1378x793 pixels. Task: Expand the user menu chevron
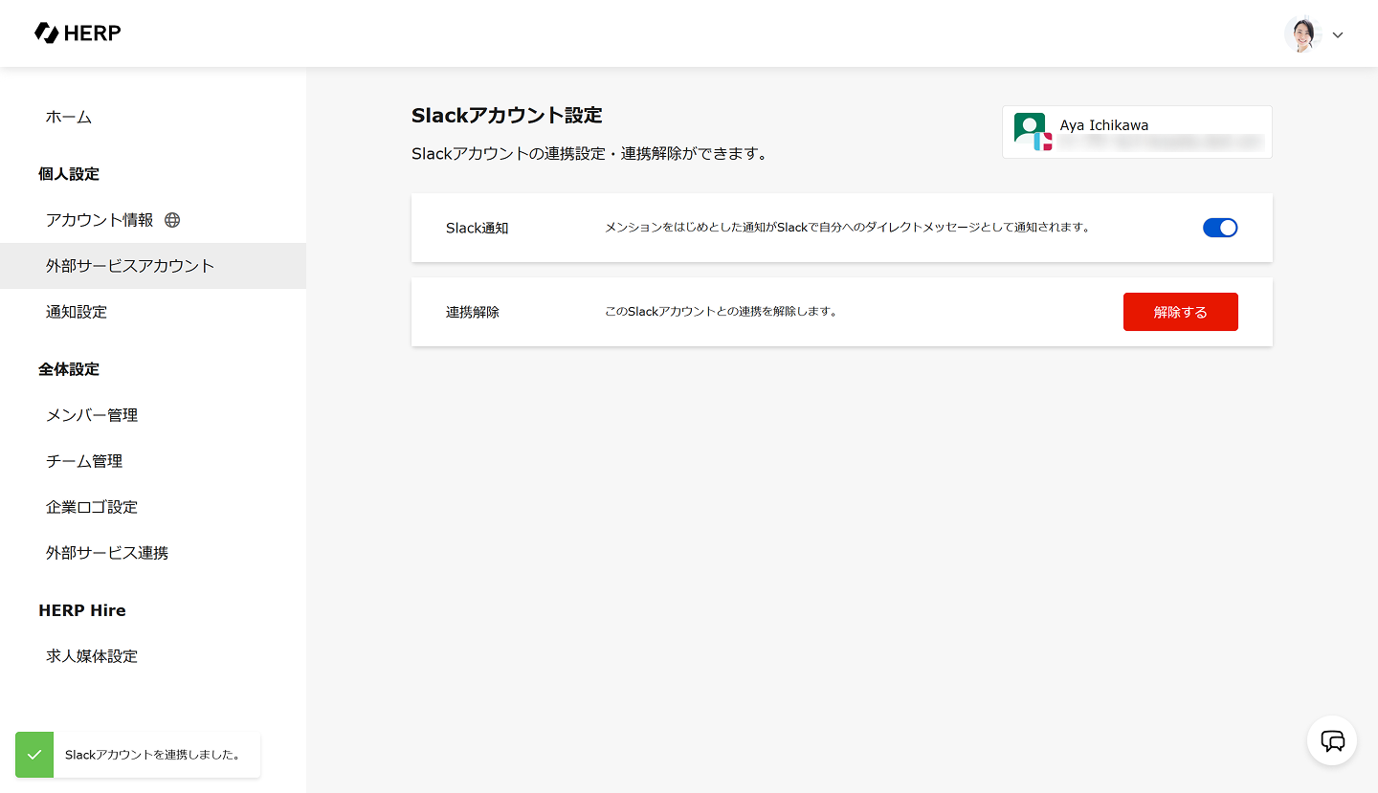click(x=1338, y=35)
